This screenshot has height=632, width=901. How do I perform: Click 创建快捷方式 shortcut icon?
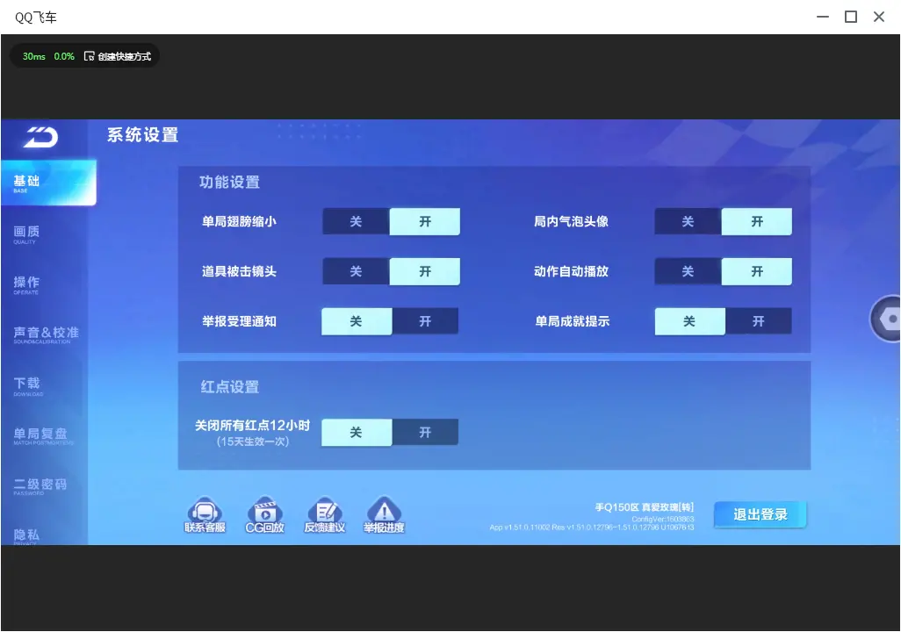tap(89, 56)
